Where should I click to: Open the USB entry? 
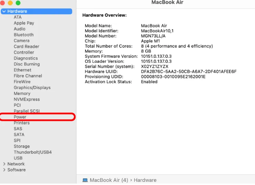click(18, 158)
